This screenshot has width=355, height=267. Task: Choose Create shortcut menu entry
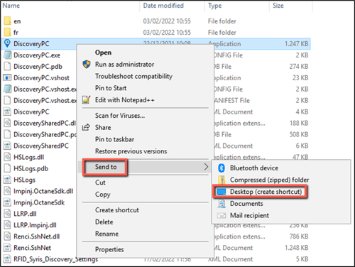117,210
